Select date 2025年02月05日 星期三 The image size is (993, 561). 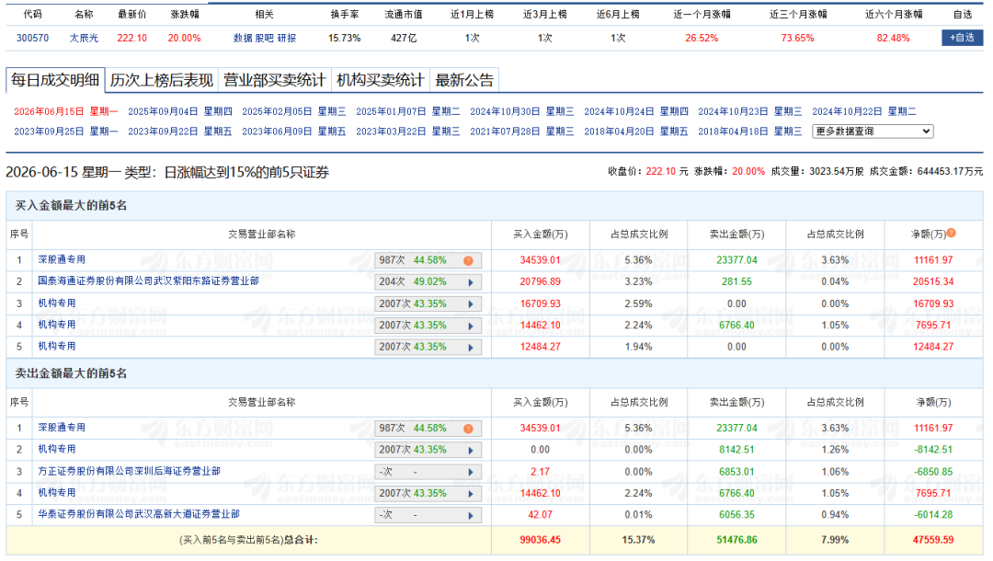[x=294, y=111]
